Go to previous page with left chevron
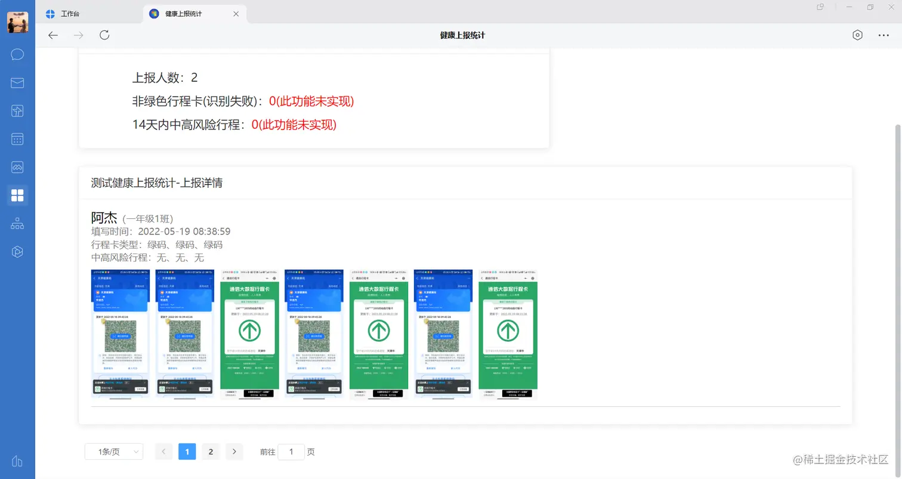This screenshot has width=902, height=479. [163, 452]
